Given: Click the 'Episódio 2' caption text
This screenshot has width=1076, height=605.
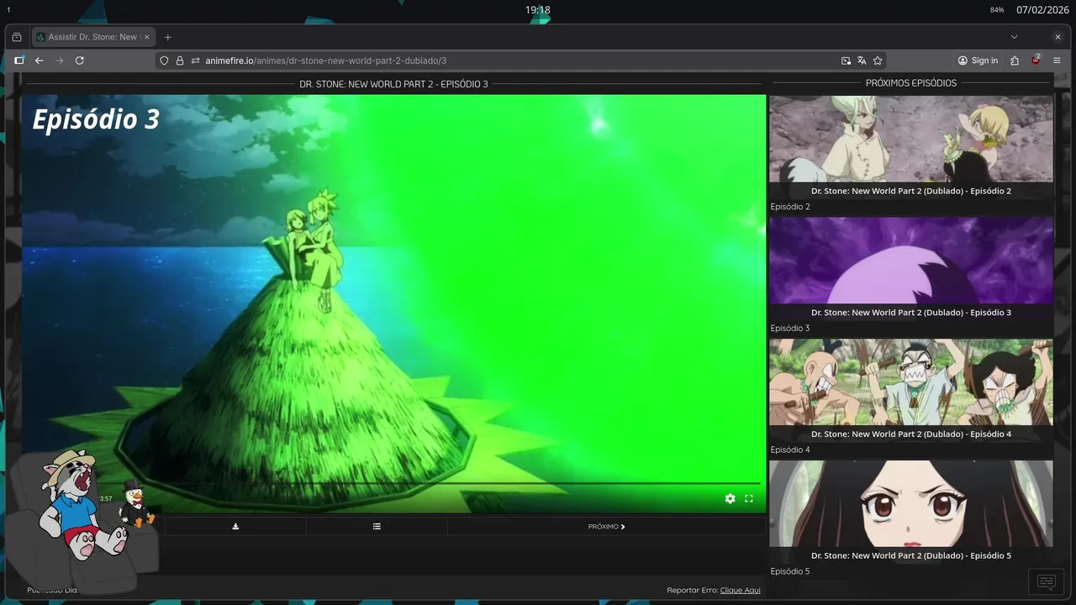Looking at the screenshot, I should point(790,207).
